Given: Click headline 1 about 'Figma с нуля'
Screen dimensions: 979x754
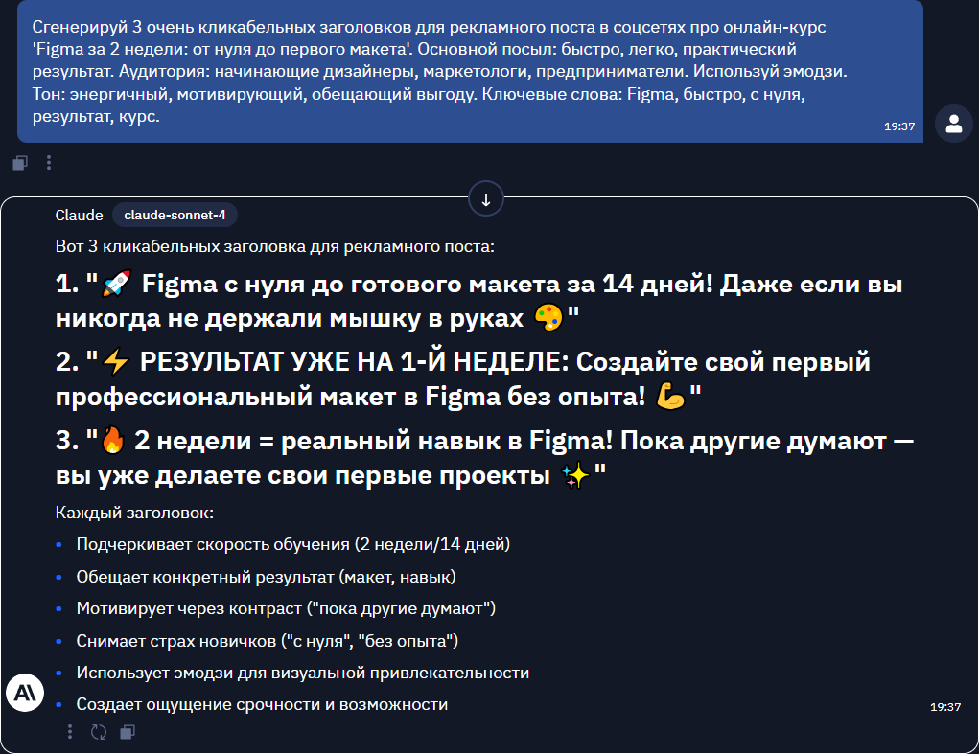Looking at the screenshot, I should pyautogui.click(x=478, y=301).
